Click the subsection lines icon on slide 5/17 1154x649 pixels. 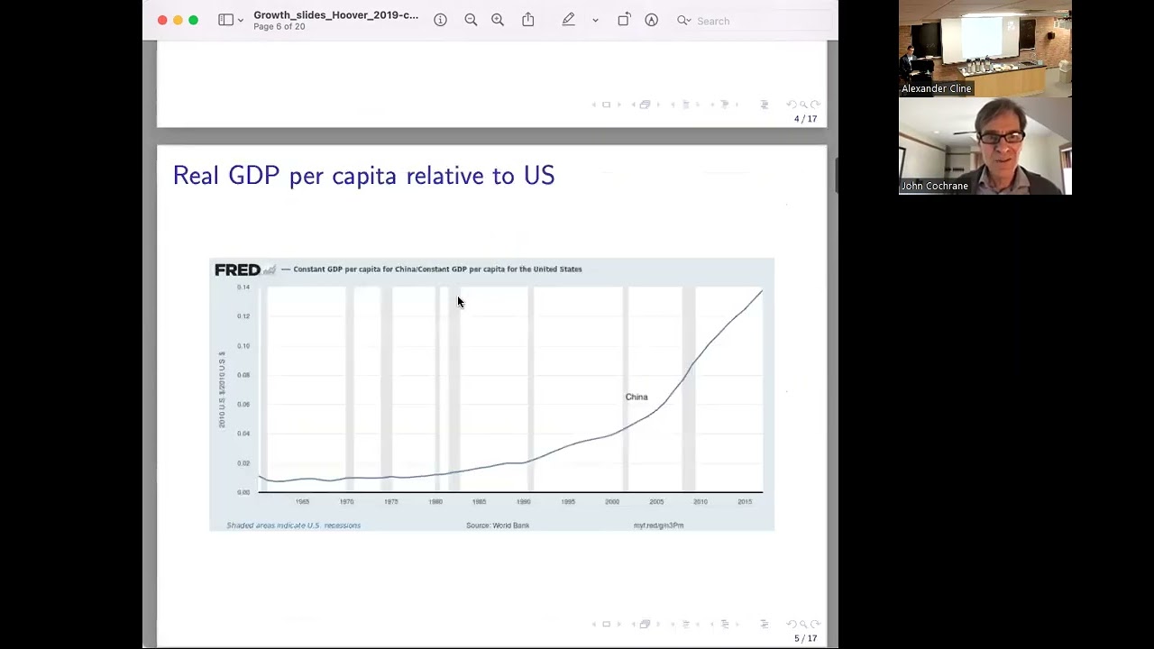click(685, 624)
